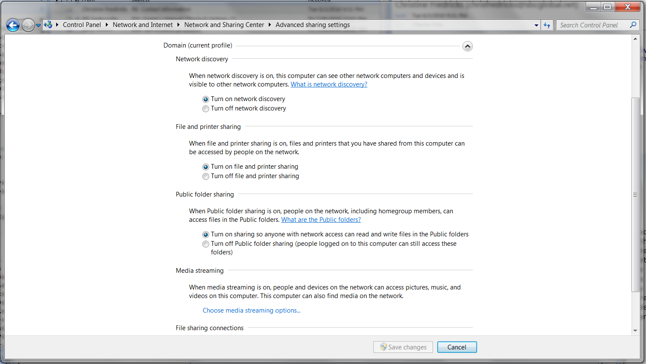Image resolution: width=646 pixels, height=364 pixels.
Task: Click the scroll down arrow
Action: (x=635, y=331)
